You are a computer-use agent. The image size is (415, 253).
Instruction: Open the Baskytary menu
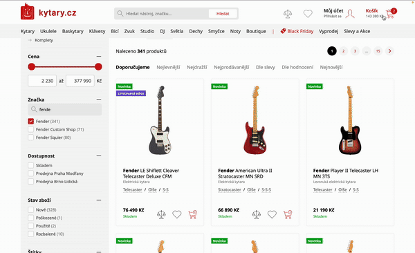click(x=73, y=31)
